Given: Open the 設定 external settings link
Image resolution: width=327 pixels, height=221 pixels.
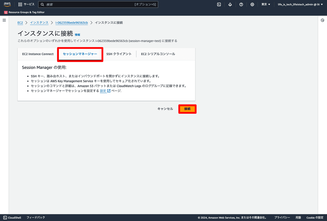Looking at the screenshot, I should point(105,91).
